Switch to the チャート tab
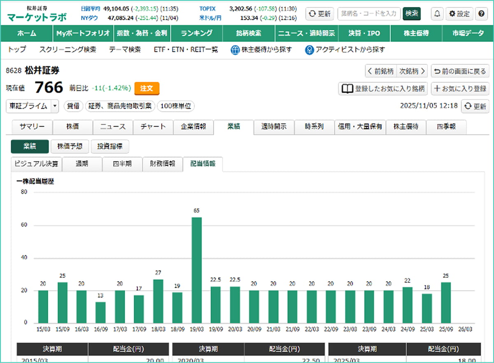 coord(153,127)
